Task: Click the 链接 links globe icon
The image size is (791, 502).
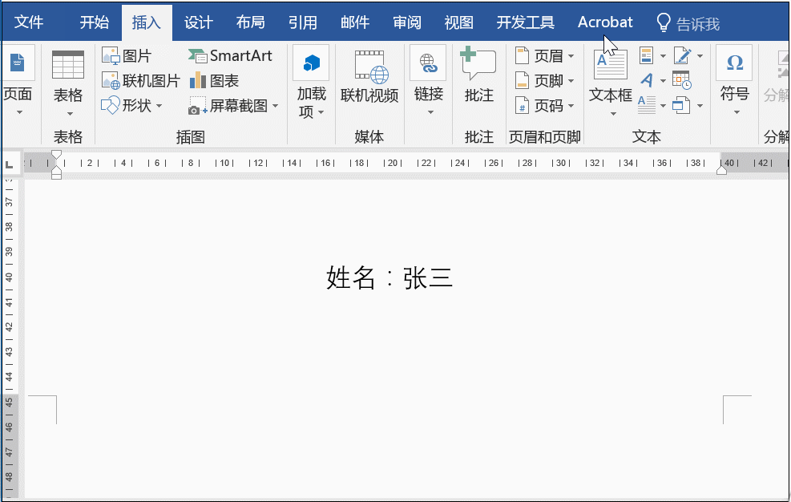Action: click(x=428, y=63)
